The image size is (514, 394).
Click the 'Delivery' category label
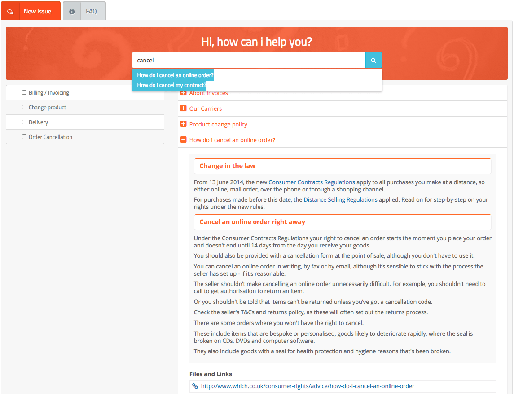tap(38, 122)
